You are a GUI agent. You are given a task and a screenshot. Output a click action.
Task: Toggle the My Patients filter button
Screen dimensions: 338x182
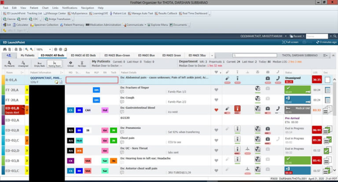point(9,64)
